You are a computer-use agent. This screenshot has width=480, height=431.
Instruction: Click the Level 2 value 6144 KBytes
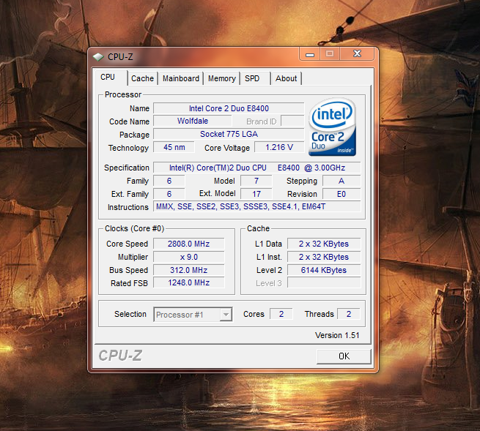[x=324, y=270]
